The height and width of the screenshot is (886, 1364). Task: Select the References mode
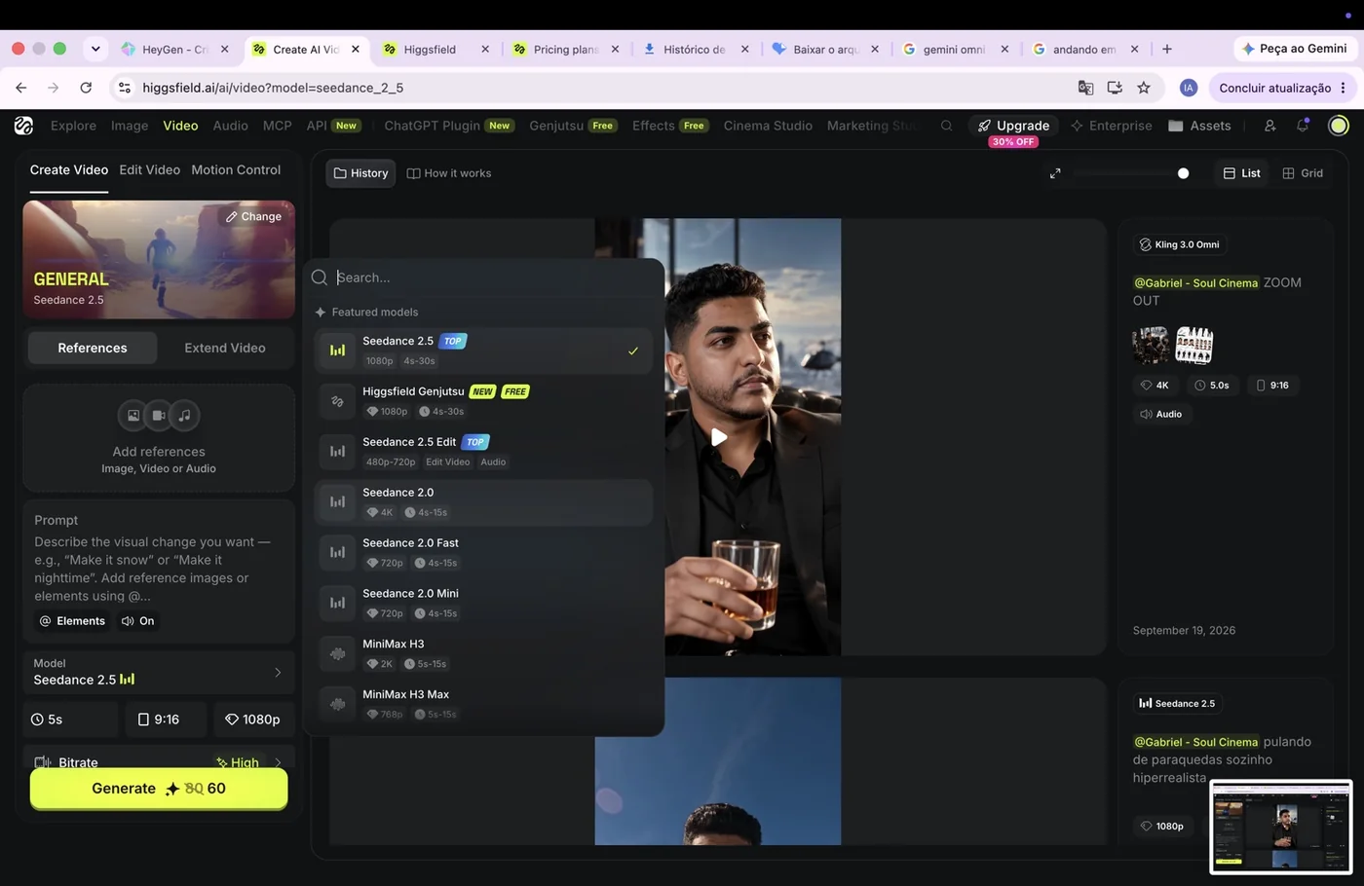pyautogui.click(x=93, y=348)
